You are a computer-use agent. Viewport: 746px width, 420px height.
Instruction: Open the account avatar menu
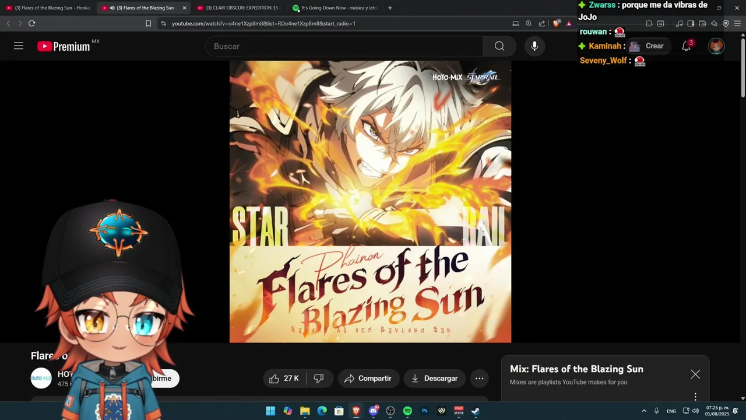click(x=716, y=46)
